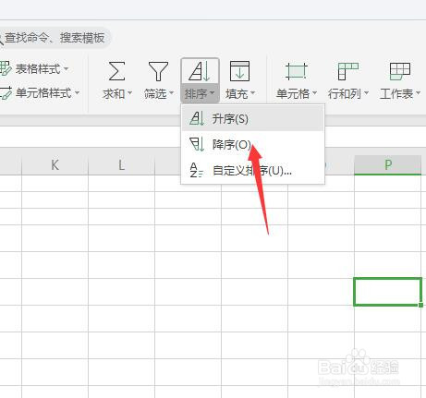
Task: Expand the 填充 dropdown arrow
Action: tap(253, 92)
